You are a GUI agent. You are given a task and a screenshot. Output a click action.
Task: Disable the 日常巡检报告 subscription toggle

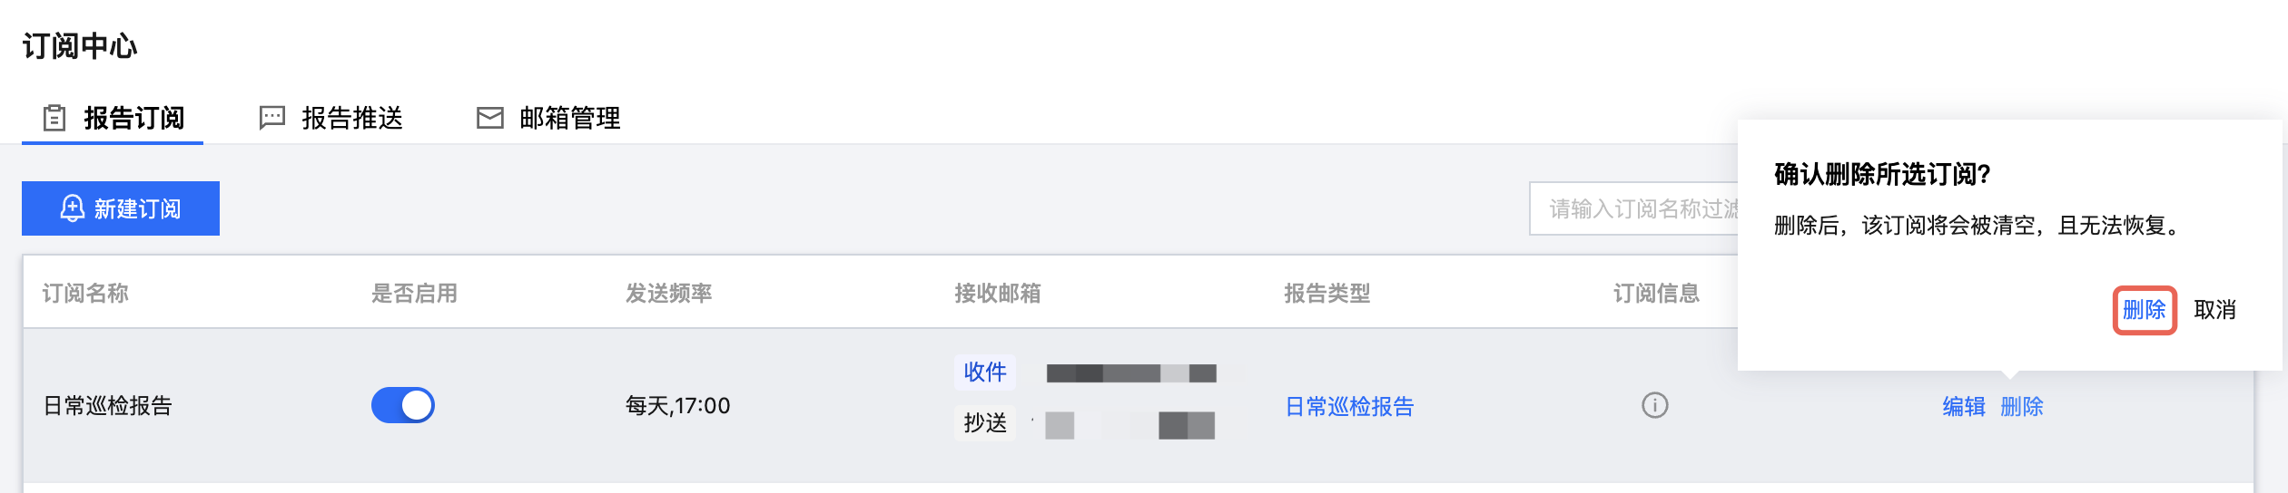[x=403, y=405]
